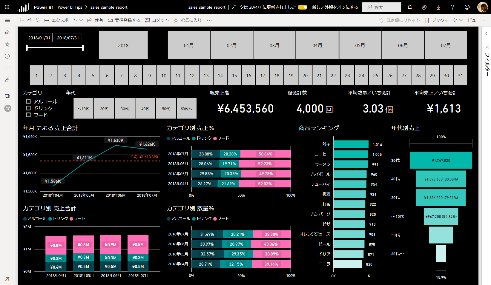This screenshot has height=285, width=491.
Task: Open the app launcher waffle icon
Action: 7,7
